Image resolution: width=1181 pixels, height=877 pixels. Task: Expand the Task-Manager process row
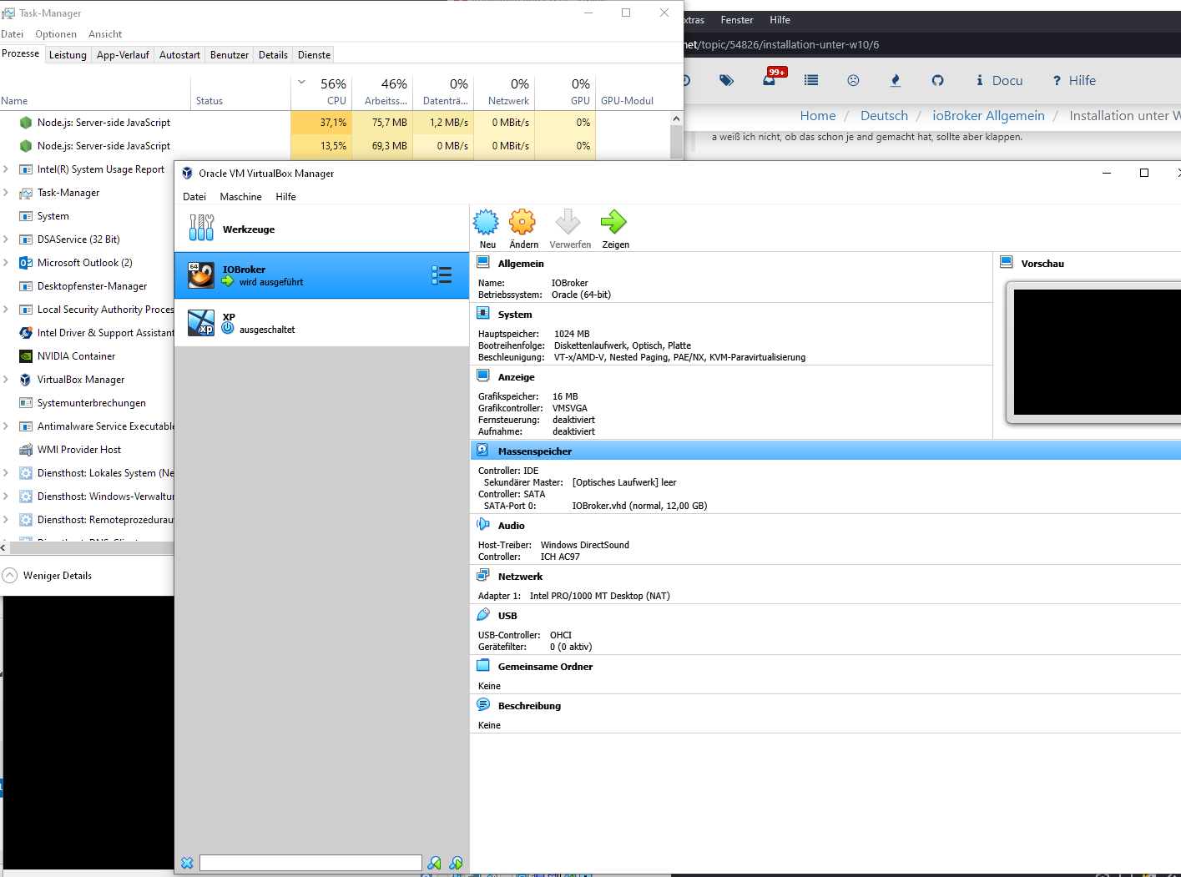tap(6, 192)
